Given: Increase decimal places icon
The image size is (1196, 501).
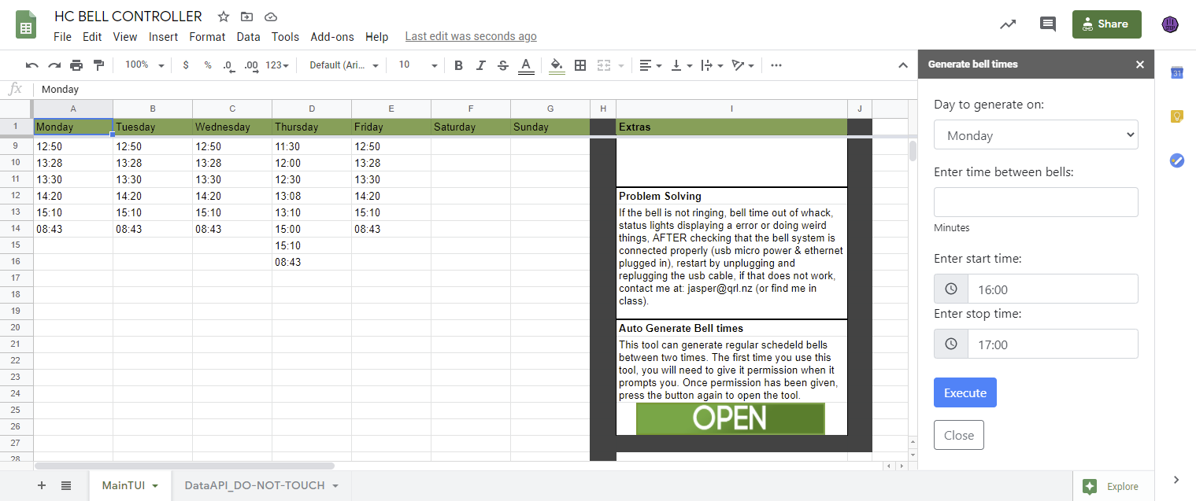Looking at the screenshot, I should point(251,65).
